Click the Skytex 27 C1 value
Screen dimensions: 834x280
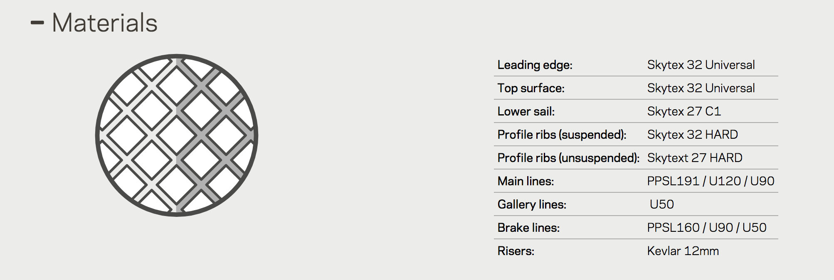coord(684,111)
